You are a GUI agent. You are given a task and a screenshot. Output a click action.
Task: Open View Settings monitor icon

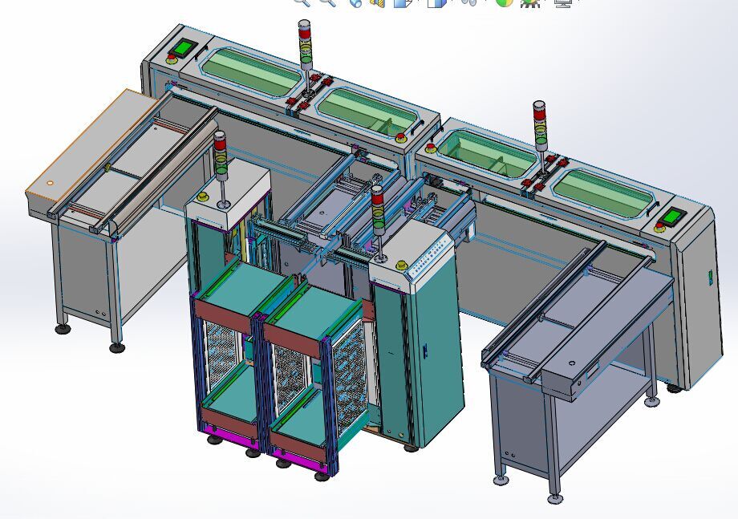point(564,2)
